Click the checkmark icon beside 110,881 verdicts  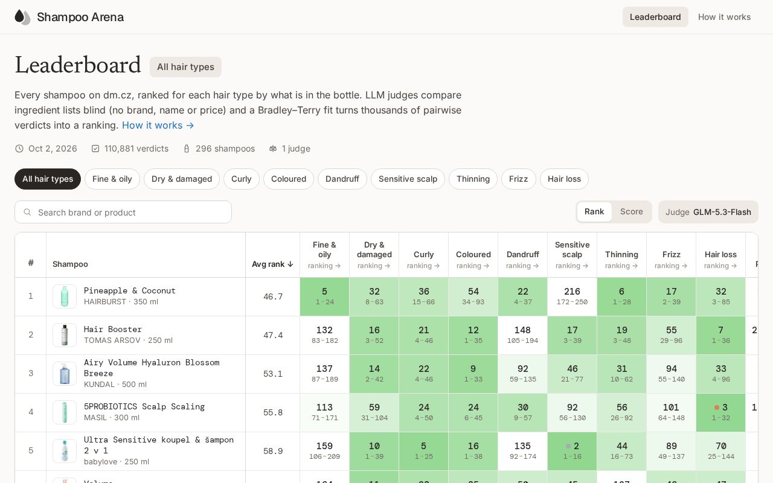click(x=95, y=149)
